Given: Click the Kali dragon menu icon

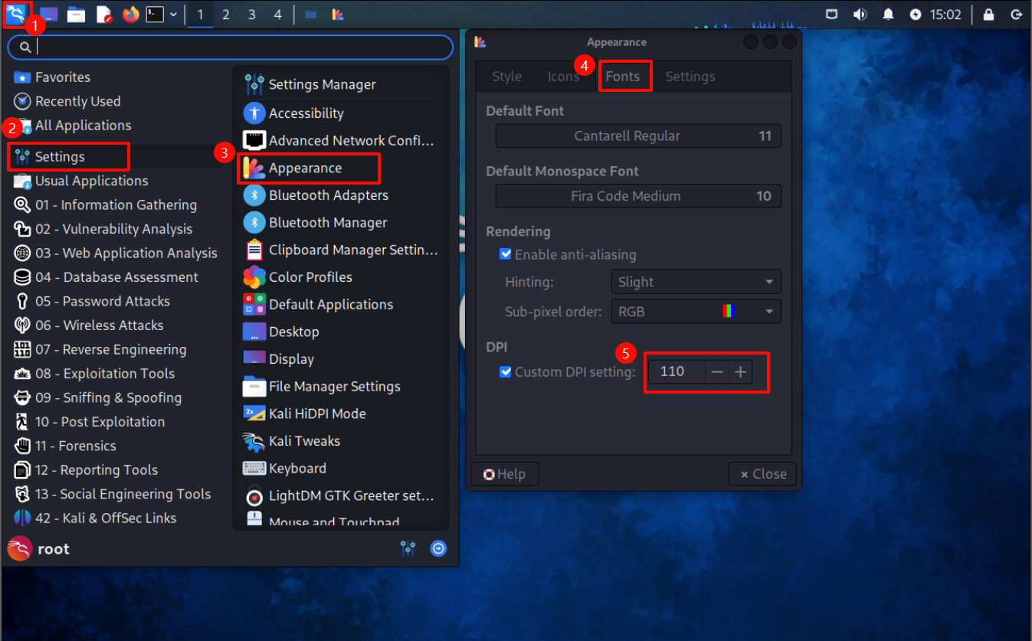Looking at the screenshot, I should click(16, 14).
